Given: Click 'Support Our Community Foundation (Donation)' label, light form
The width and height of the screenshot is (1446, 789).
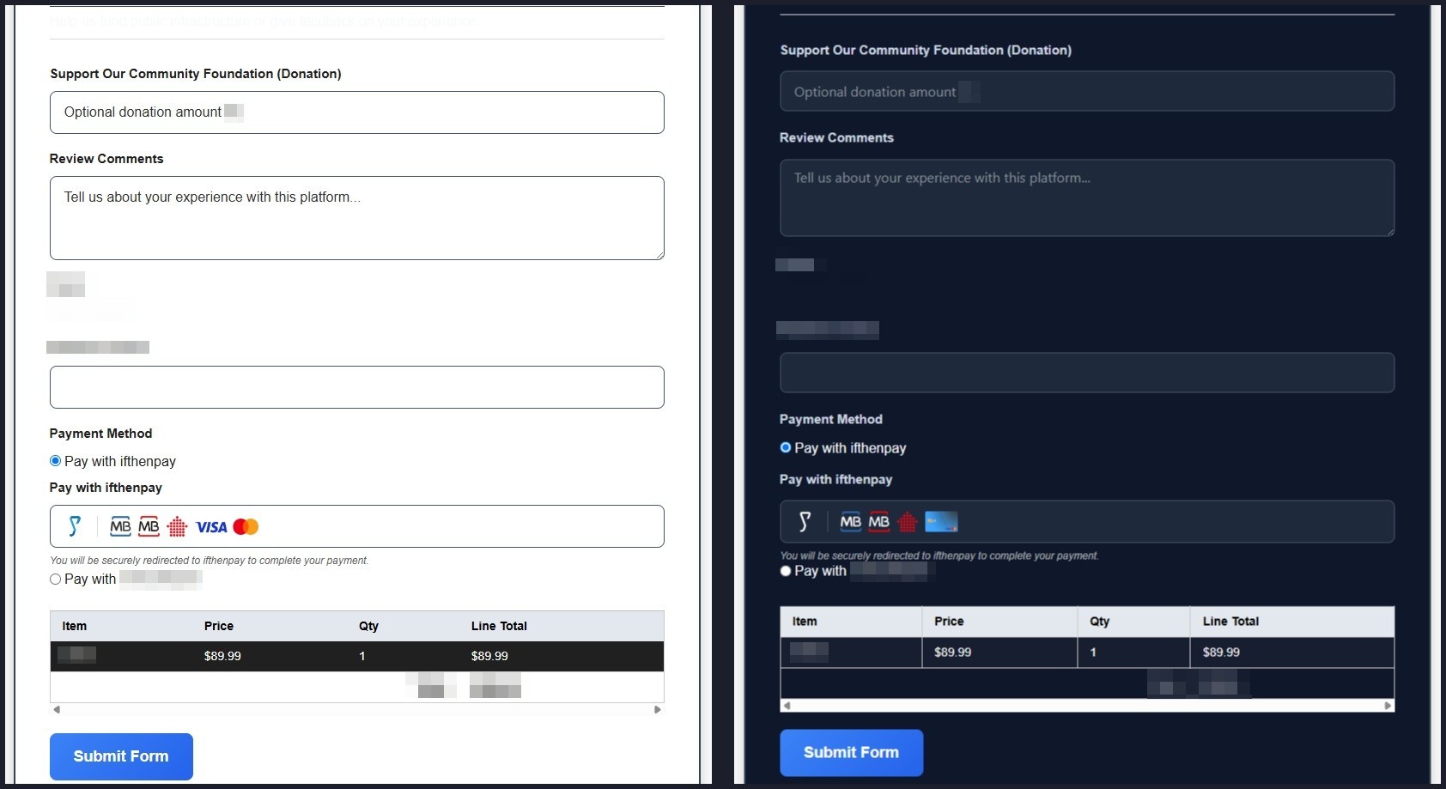Looking at the screenshot, I should [196, 74].
